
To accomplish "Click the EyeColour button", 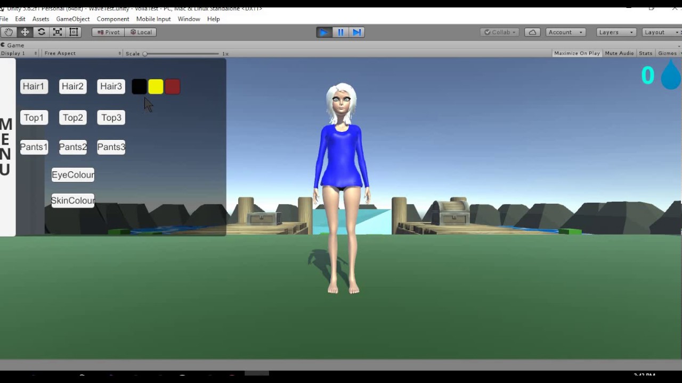I will point(73,174).
